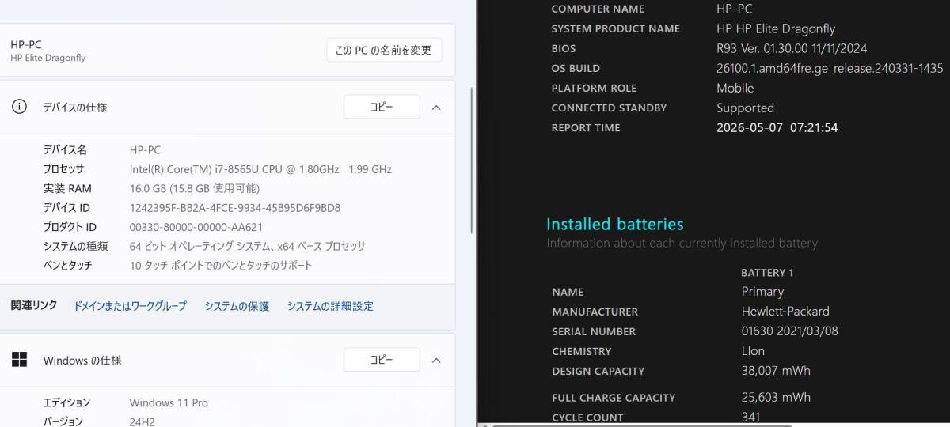
Task: Open the ドメインまたはワークグループ link
Action: click(x=130, y=306)
